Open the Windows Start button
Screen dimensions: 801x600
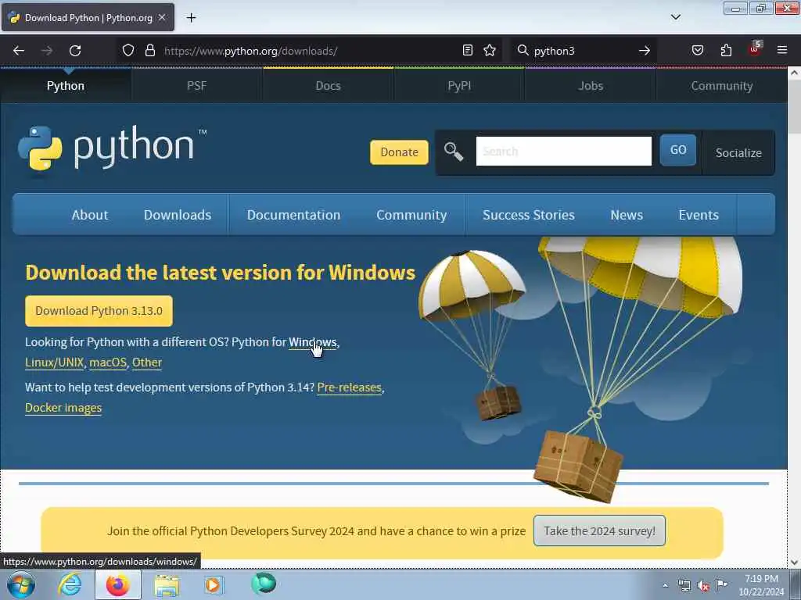coord(21,584)
